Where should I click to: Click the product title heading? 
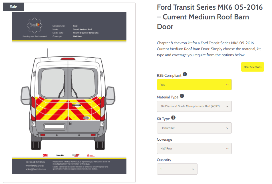click(209, 17)
